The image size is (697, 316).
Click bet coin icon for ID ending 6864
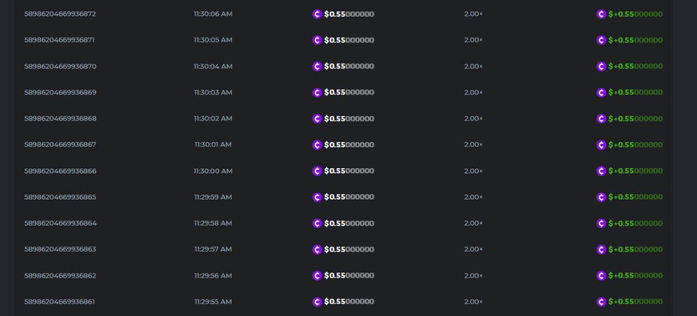click(317, 223)
